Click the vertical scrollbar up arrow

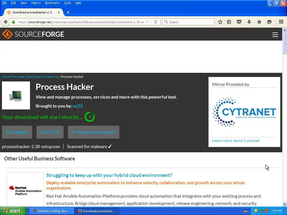coord(284,30)
